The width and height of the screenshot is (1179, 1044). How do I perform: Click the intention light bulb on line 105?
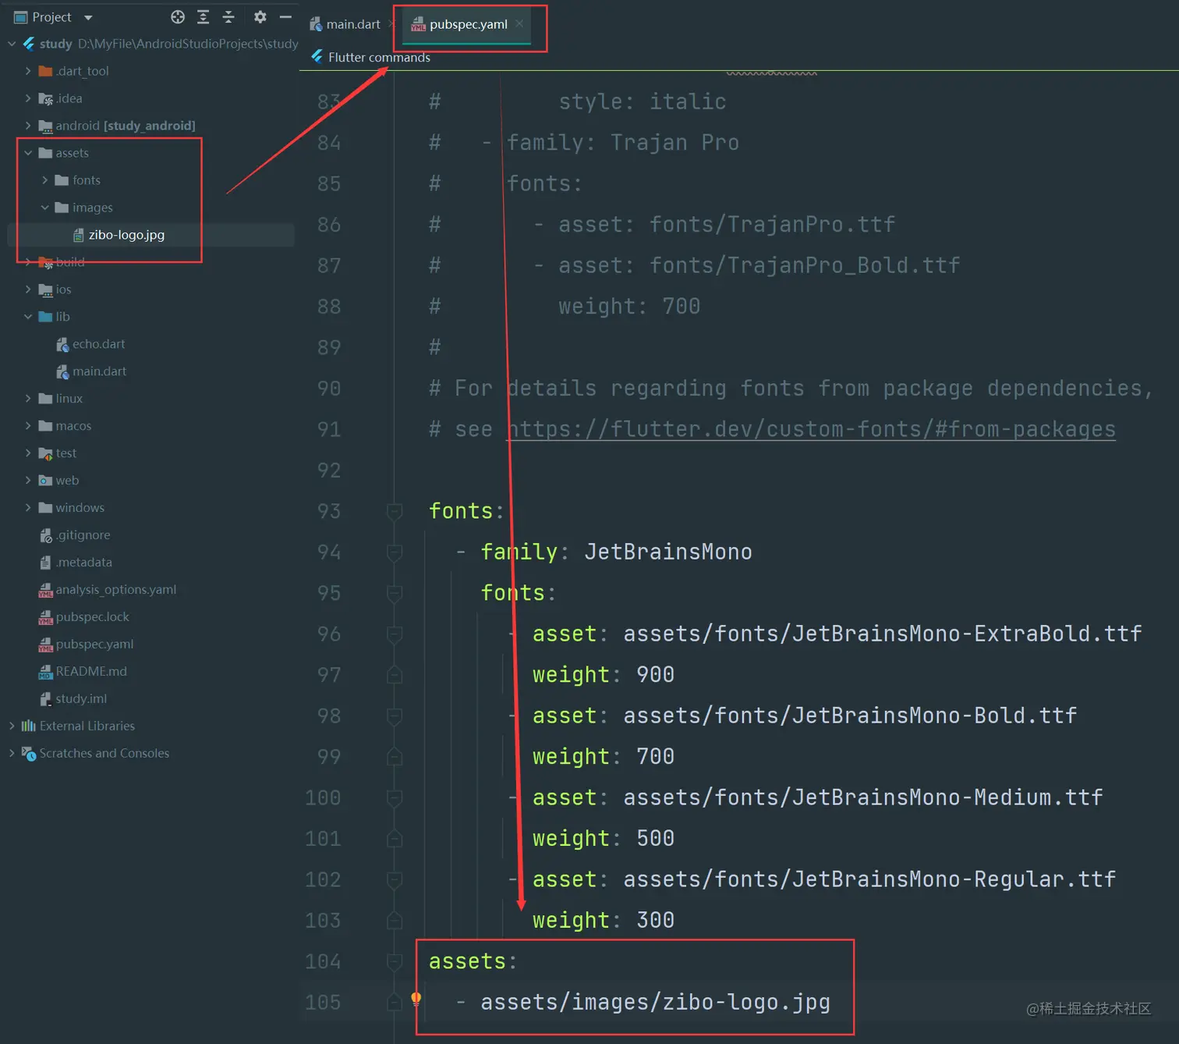pos(416,999)
